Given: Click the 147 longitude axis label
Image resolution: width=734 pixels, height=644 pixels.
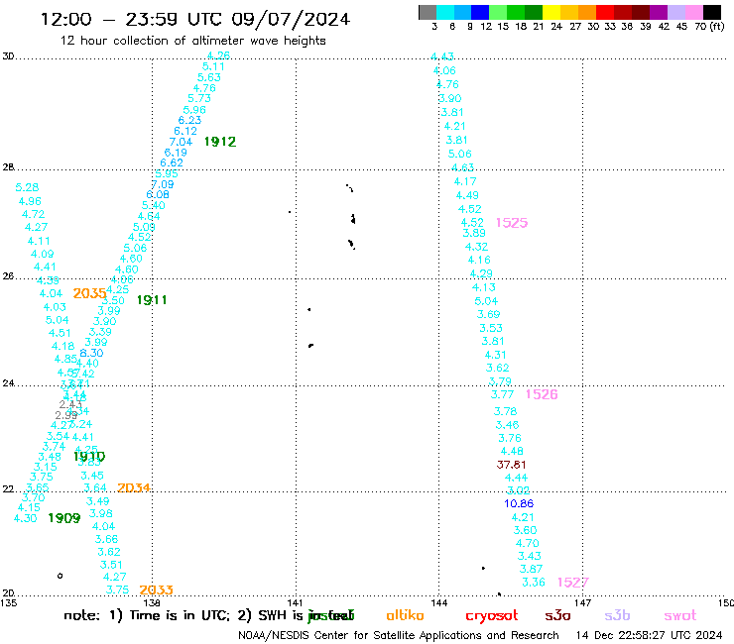Looking at the screenshot, I should (x=583, y=602).
